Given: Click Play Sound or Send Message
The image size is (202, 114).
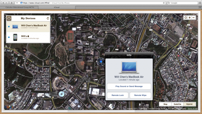Looking at the screenshot, I should click(x=129, y=86).
